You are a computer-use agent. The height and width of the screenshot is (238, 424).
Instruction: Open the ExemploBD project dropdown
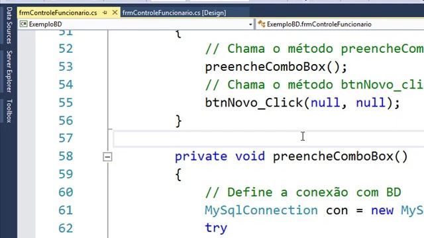pos(250,24)
